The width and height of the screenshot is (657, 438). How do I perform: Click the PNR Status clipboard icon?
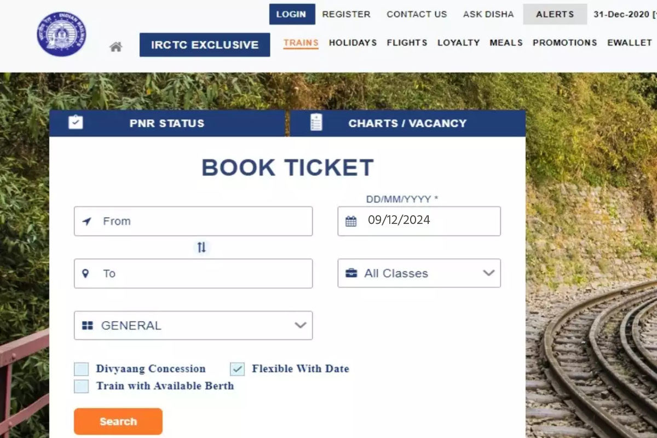tap(76, 123)
